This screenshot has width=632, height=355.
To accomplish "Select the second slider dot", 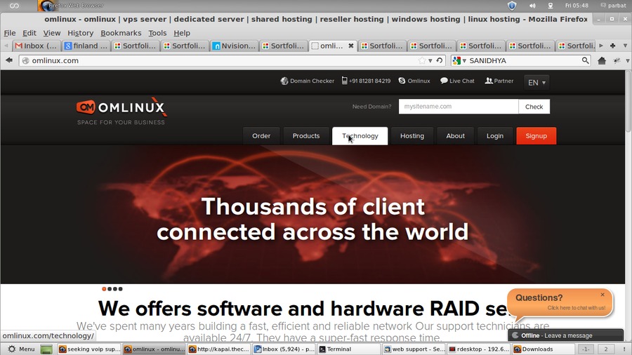I will point(110,288).
